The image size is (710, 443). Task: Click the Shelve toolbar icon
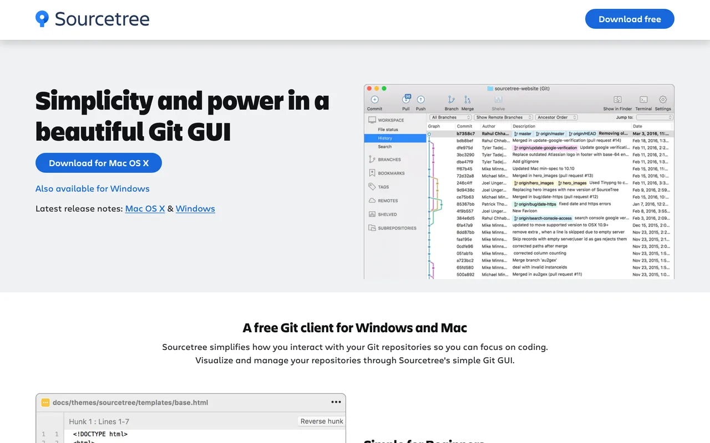(498, 100)
